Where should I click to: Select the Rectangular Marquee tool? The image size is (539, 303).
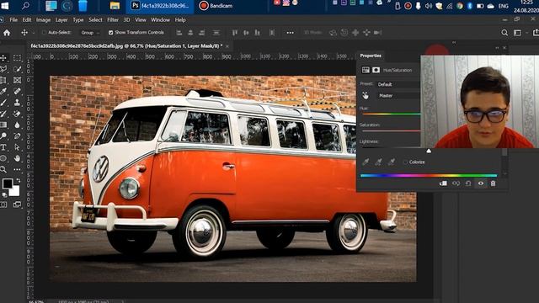pos(17,58)
